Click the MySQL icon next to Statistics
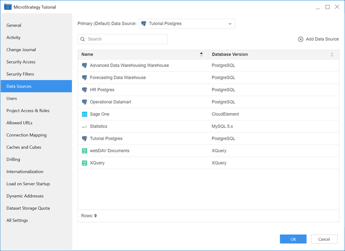345x251 pixels. coord(85,126)
